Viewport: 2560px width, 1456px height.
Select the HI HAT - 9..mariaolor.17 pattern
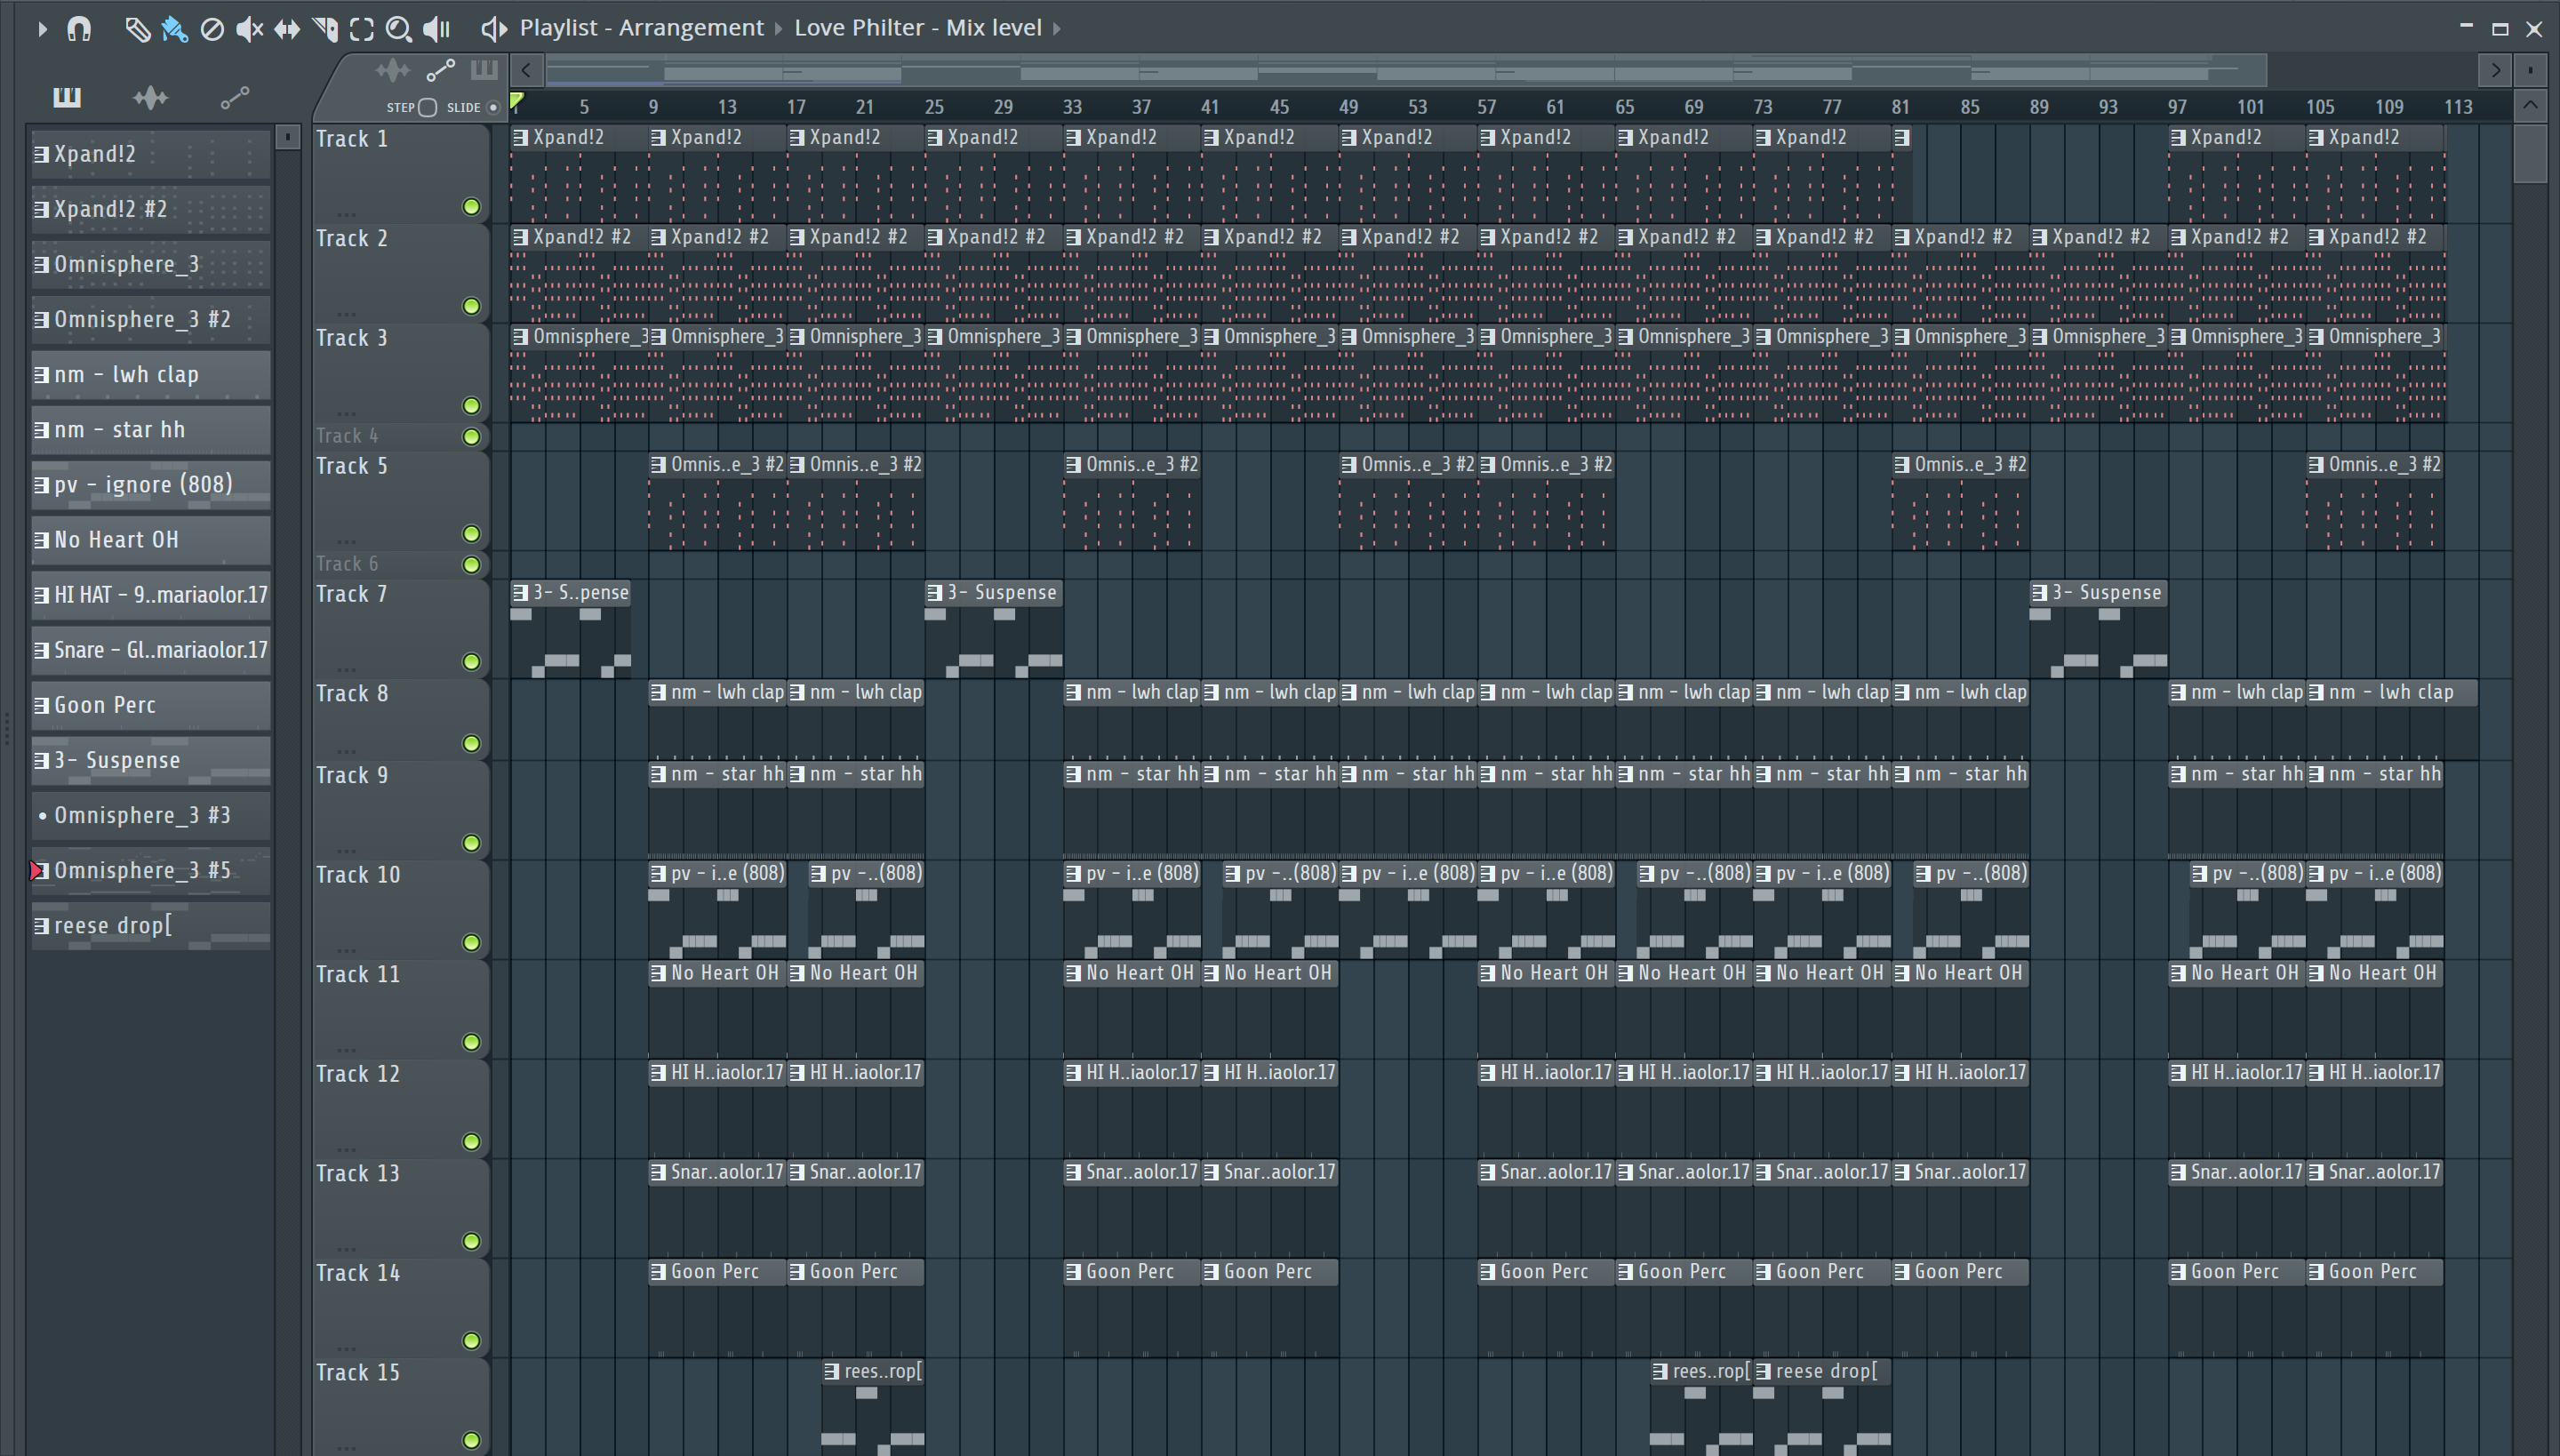click(151, 595)
